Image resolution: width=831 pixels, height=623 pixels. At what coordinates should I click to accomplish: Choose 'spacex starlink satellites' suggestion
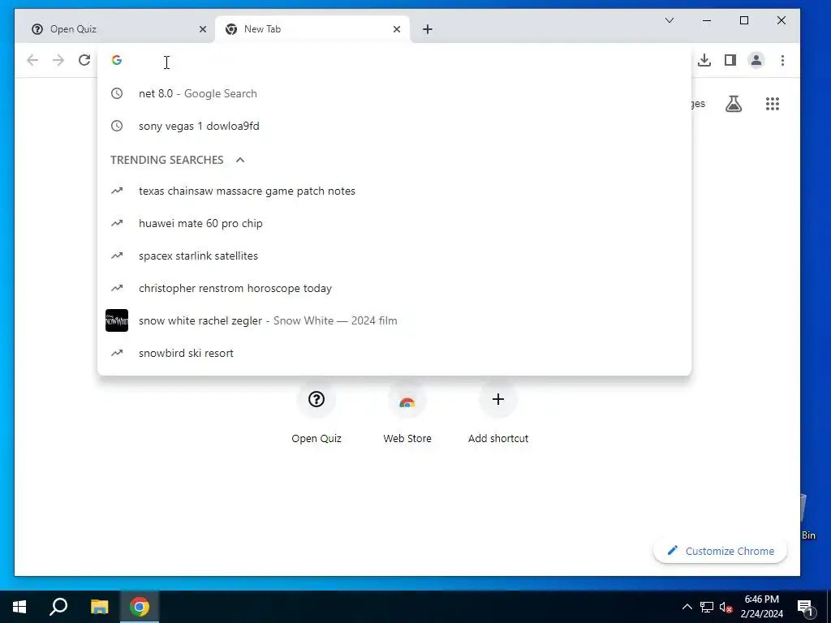394,256
